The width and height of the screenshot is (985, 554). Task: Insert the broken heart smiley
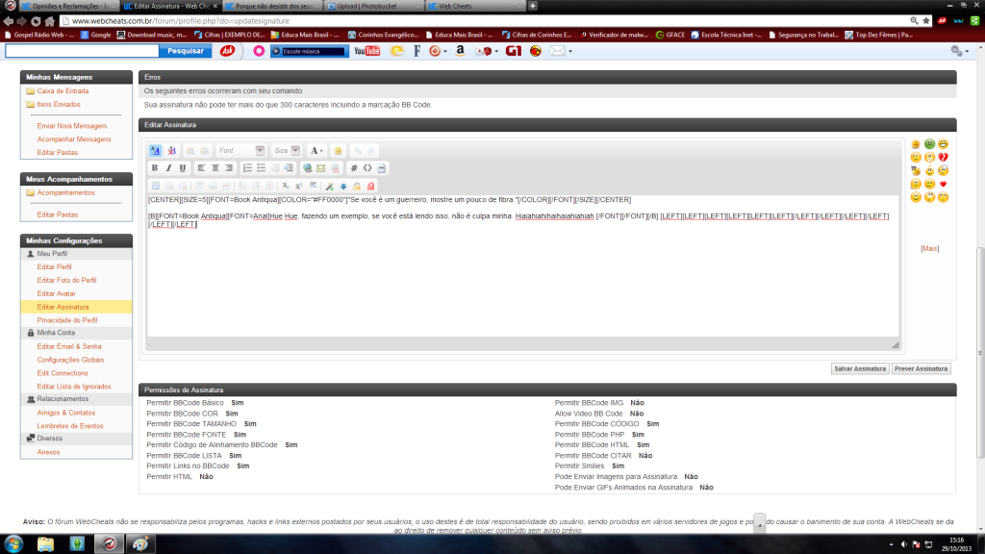944,158
